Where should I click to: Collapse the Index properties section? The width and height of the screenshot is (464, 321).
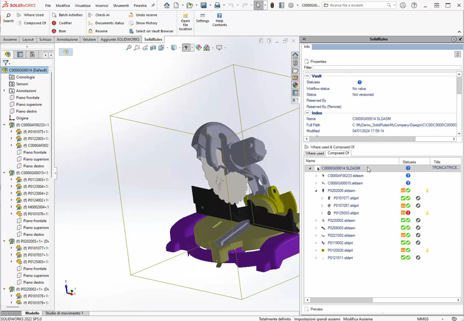coord(307,112)
